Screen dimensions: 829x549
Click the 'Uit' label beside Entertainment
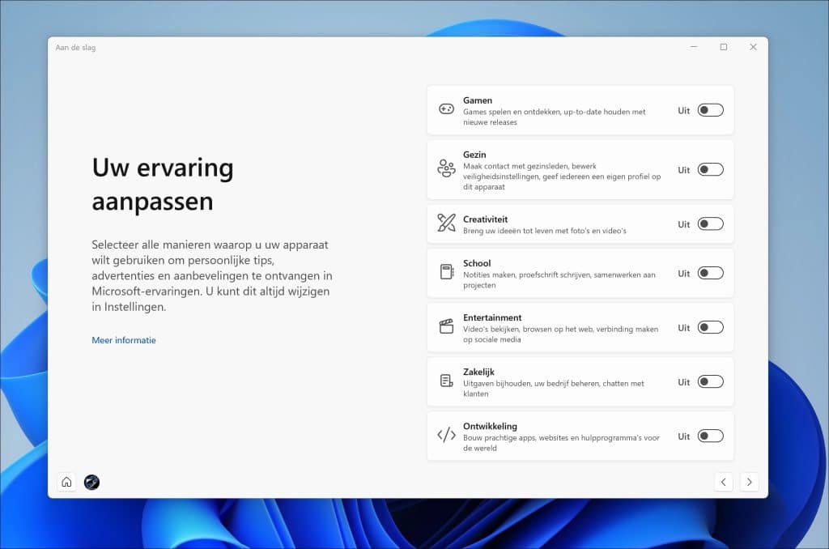(683, 329)
